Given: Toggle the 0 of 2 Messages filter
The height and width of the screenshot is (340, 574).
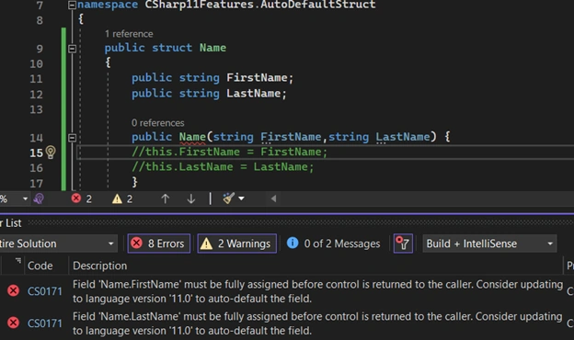Looking at the screenshot, I should coord(333,244).
